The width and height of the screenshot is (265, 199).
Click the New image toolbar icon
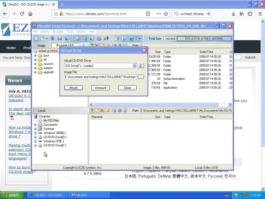36,39
